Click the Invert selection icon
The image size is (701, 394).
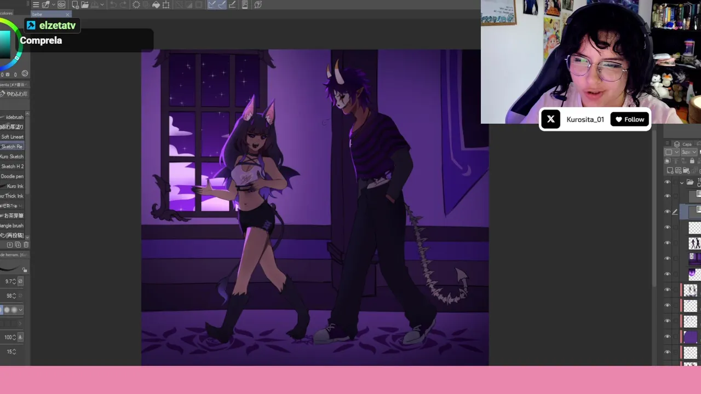coord(189,4)
